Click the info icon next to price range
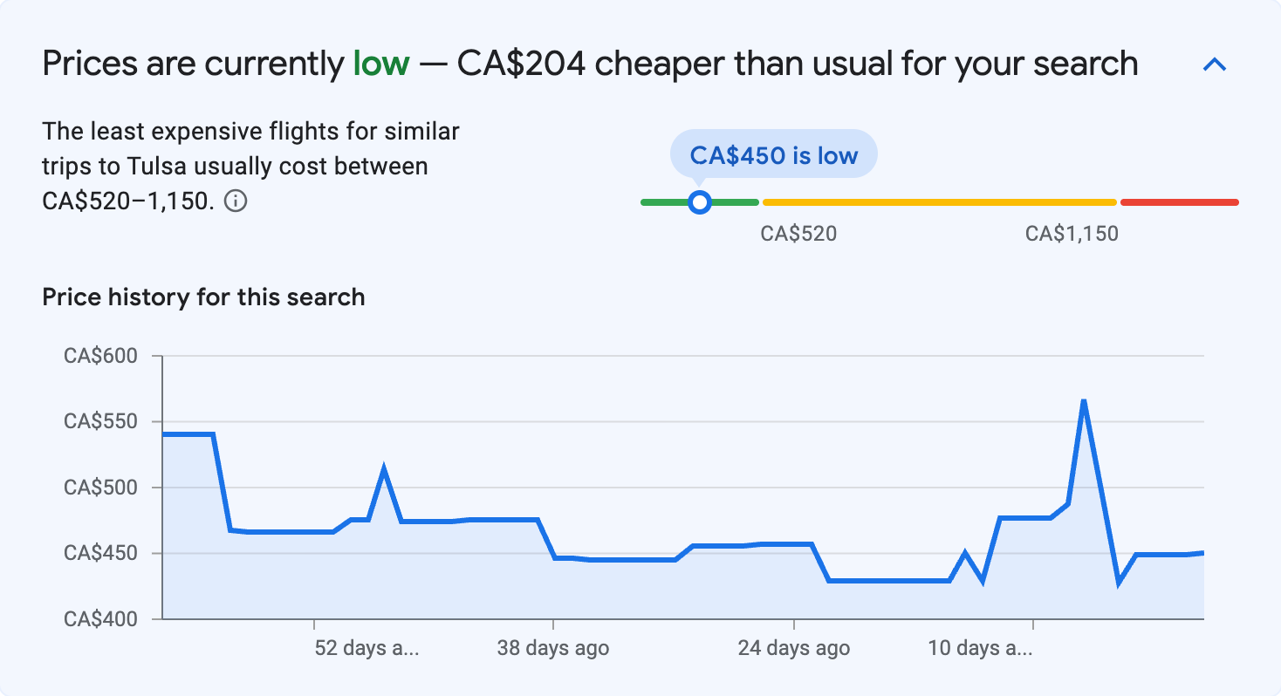 (236, 201)
